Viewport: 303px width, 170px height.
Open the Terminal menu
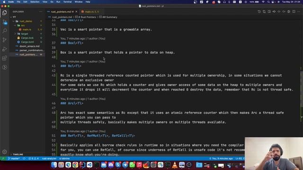tap(67, 2)
